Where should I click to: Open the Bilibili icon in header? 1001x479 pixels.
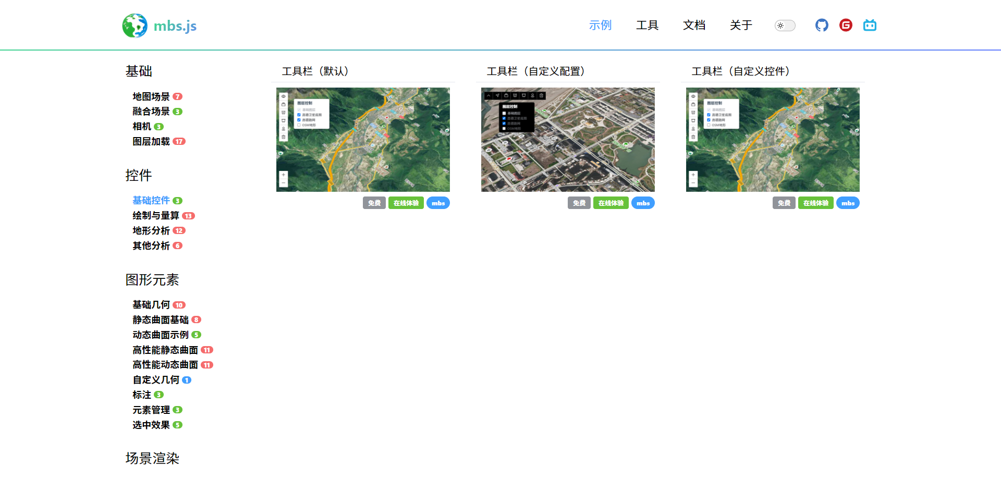870,25
